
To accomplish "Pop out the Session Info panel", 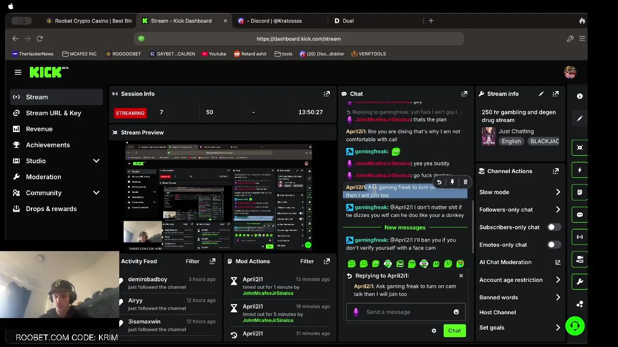I will (327, 93).
